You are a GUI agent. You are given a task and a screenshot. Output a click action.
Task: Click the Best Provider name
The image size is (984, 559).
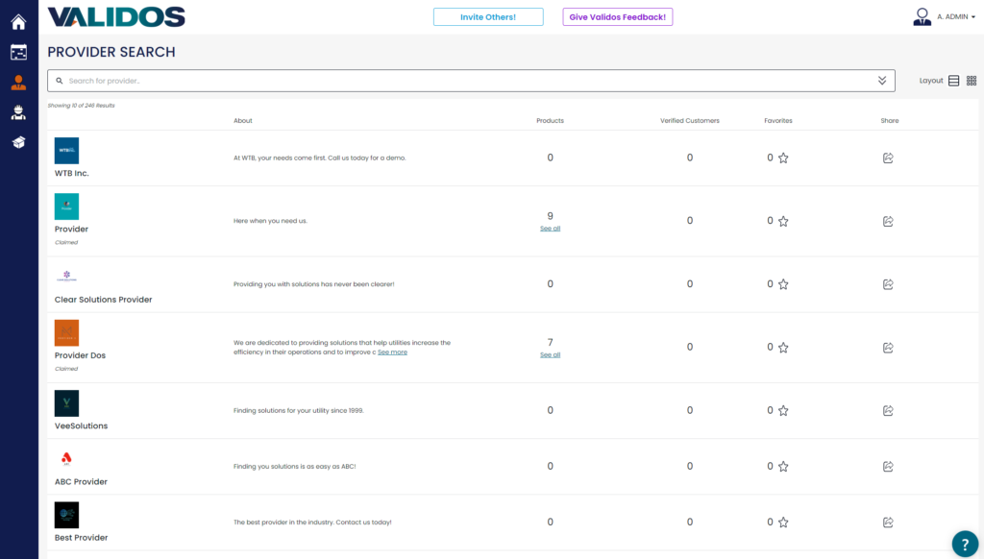[81, 538]
